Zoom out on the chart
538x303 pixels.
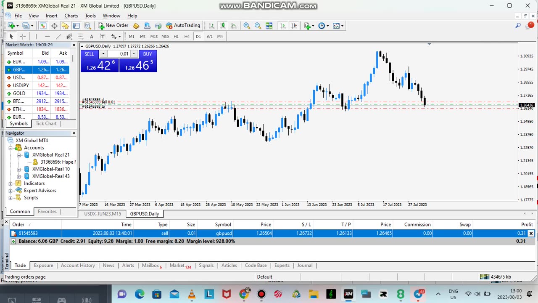pos(258,26)
